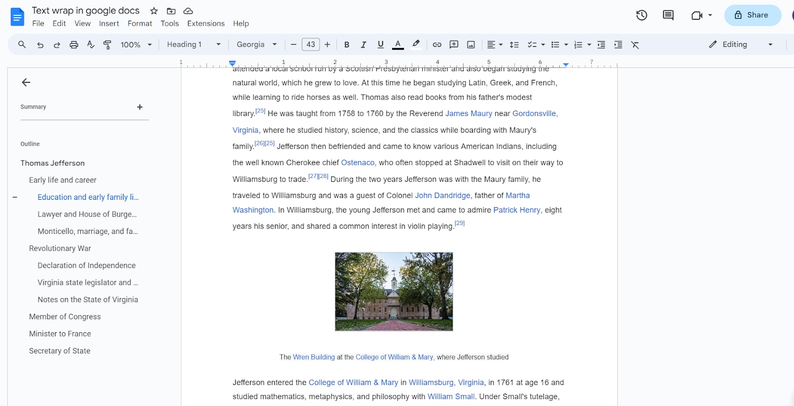Open line and paragraph spacing

click(515, 45)
